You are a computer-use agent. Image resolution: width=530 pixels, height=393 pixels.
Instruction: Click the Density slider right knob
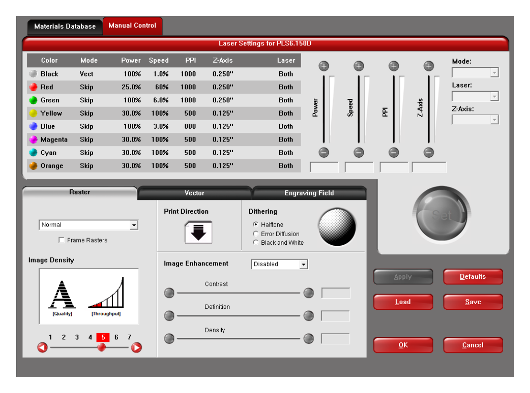pyautogui.click(x=308, y=338)
